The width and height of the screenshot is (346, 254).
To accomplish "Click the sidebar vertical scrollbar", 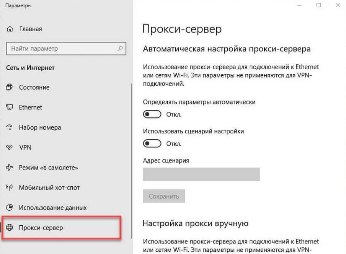I will [x=132, y=161].
